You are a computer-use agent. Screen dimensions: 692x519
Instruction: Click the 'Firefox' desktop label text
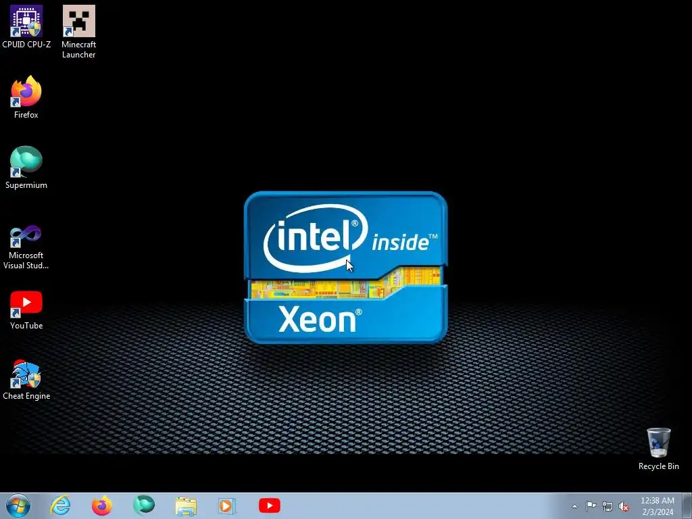point(26,115)
